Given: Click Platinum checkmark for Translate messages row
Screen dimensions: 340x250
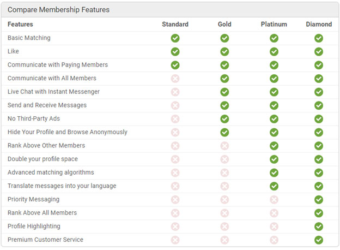Looking at the screenshot, I should [x=274, y=186].
